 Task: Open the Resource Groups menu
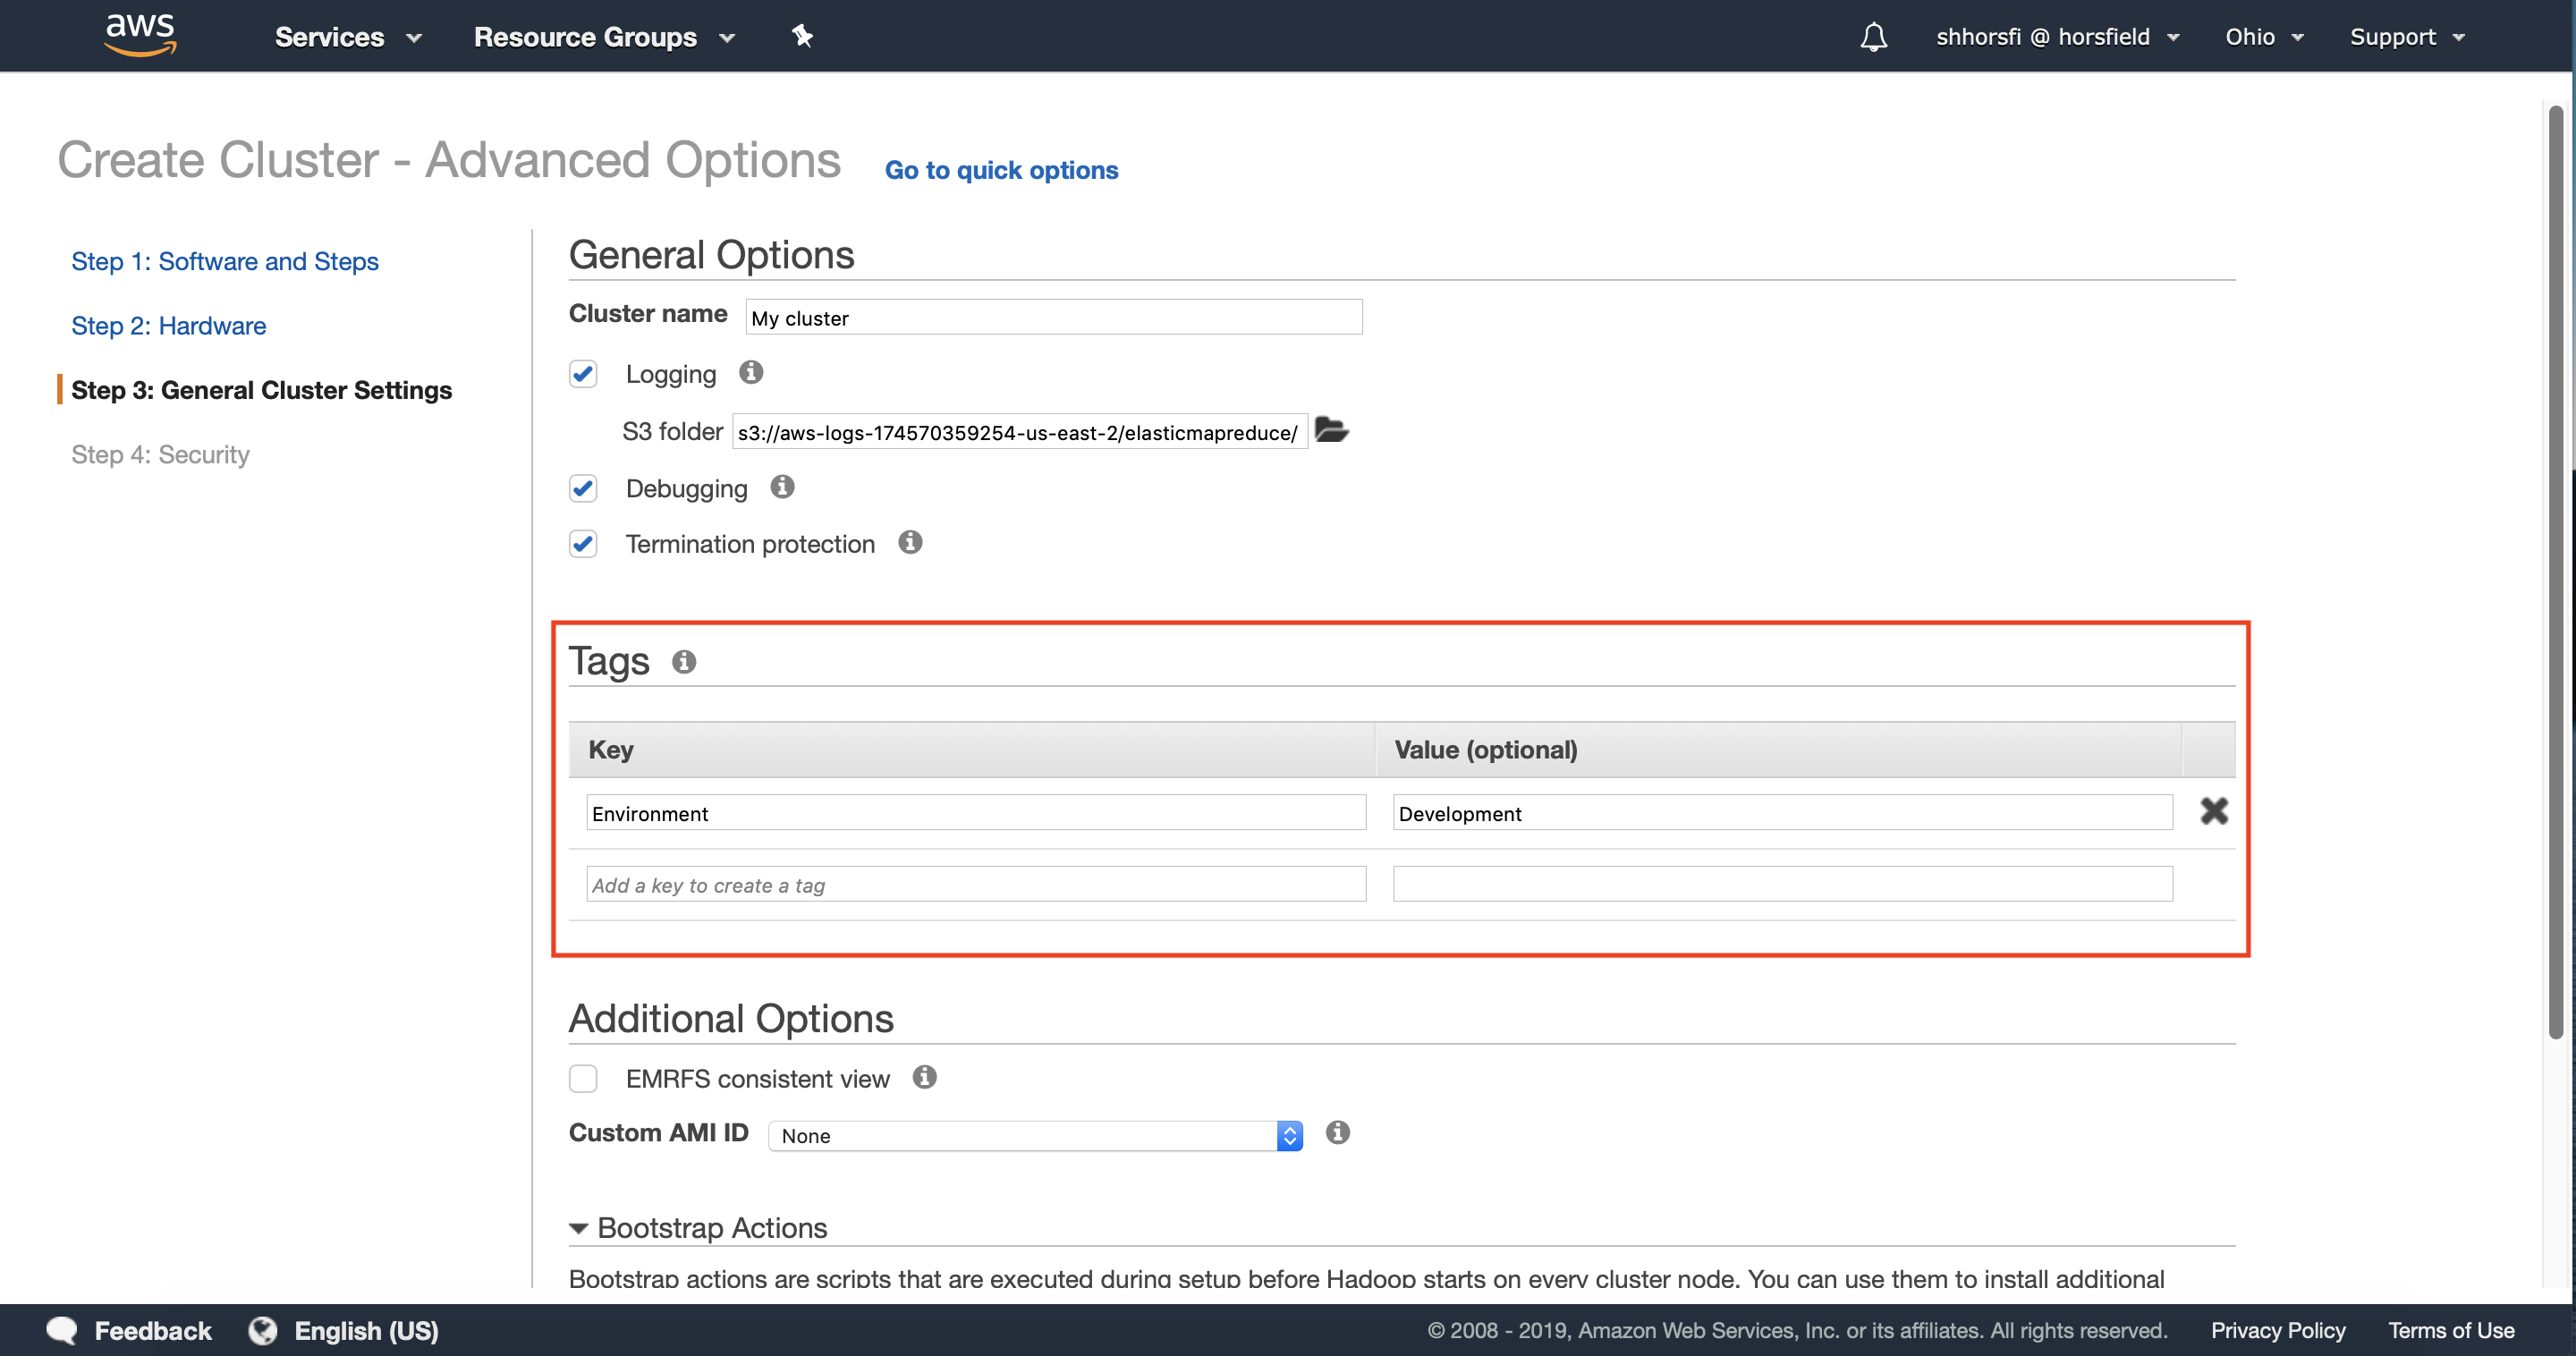pos(603,37)
